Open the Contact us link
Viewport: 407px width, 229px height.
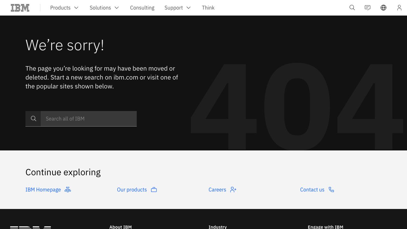(312, 190)
